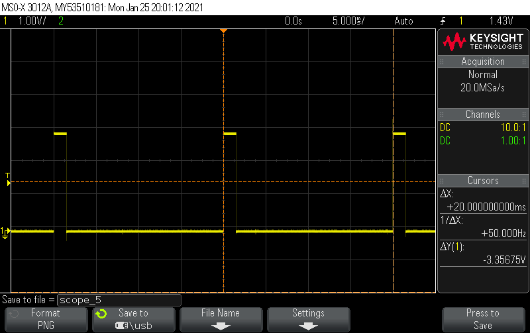Click the grip icon left of Cursors
The image size is (530, 333).
pos(442,181)
